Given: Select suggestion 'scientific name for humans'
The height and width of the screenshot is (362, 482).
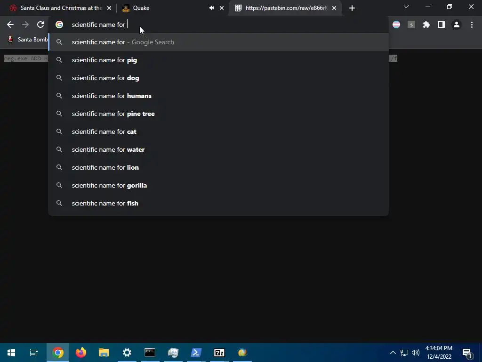Looking at the screenshot, I should (x=218, y=96).
